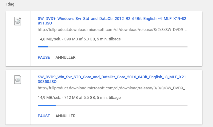Screen dimensions: 213x127
Task: Click the empty space right of ANNULLER in the 2012 R2 card
Action: 136,57
